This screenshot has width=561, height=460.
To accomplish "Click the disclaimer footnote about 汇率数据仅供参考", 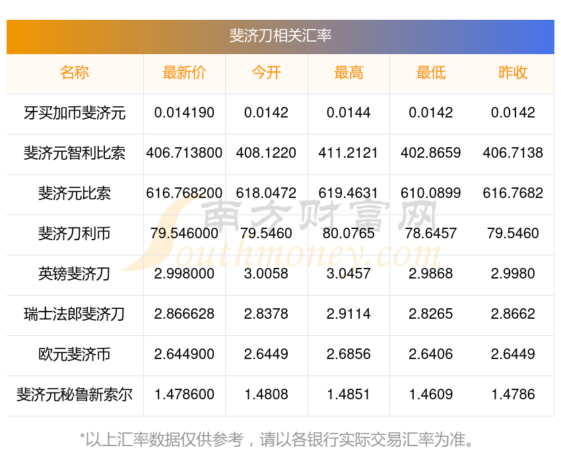I will (280, 439).
